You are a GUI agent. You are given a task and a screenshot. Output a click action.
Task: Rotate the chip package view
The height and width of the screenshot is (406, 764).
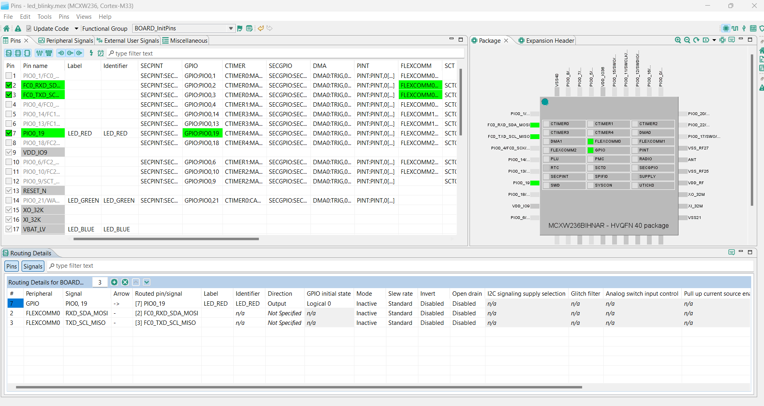click(696, 40)
